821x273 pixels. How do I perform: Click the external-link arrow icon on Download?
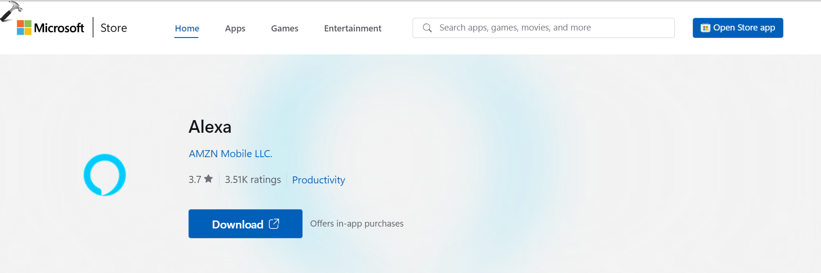point(274,224)
